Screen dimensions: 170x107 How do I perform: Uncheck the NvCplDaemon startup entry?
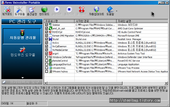coord(47,46)
